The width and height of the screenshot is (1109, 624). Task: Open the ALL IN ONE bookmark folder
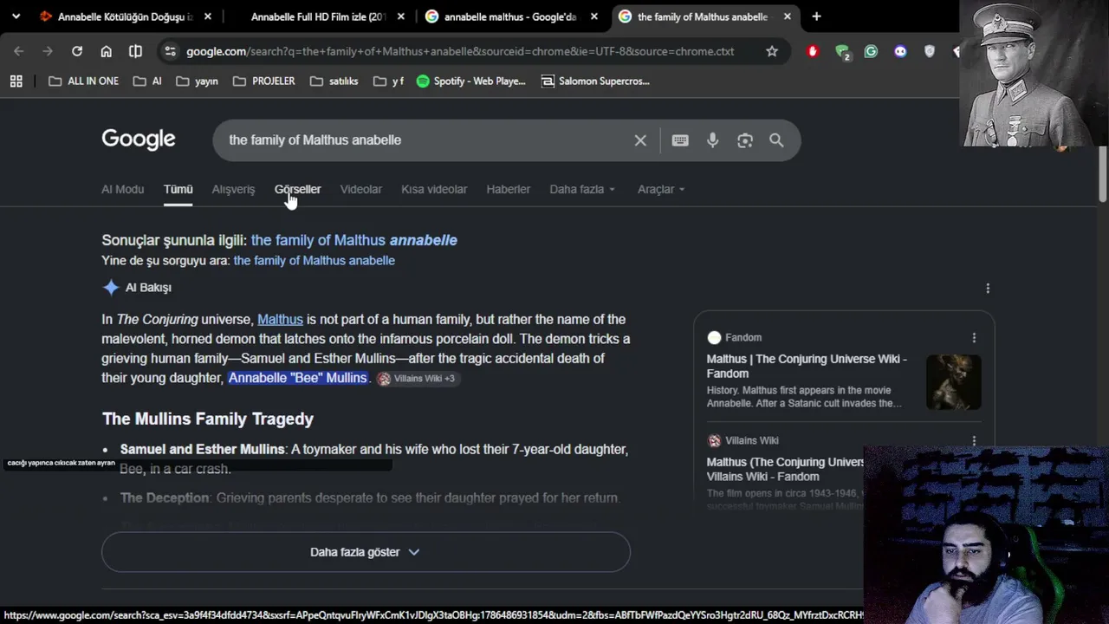coord(84,81)
